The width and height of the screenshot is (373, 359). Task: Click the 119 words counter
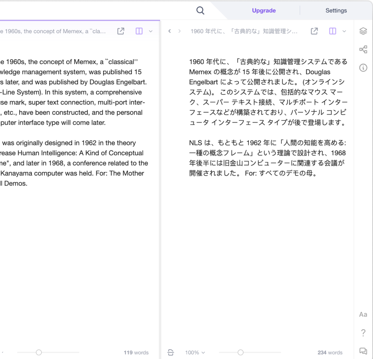[x=136, y=352]
